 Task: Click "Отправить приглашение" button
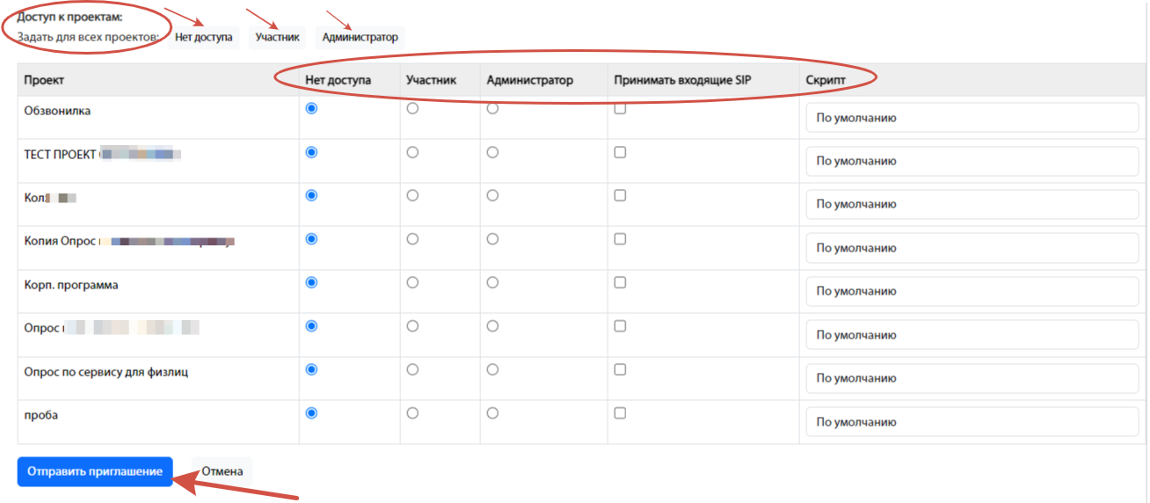click(x=95, y=471)
